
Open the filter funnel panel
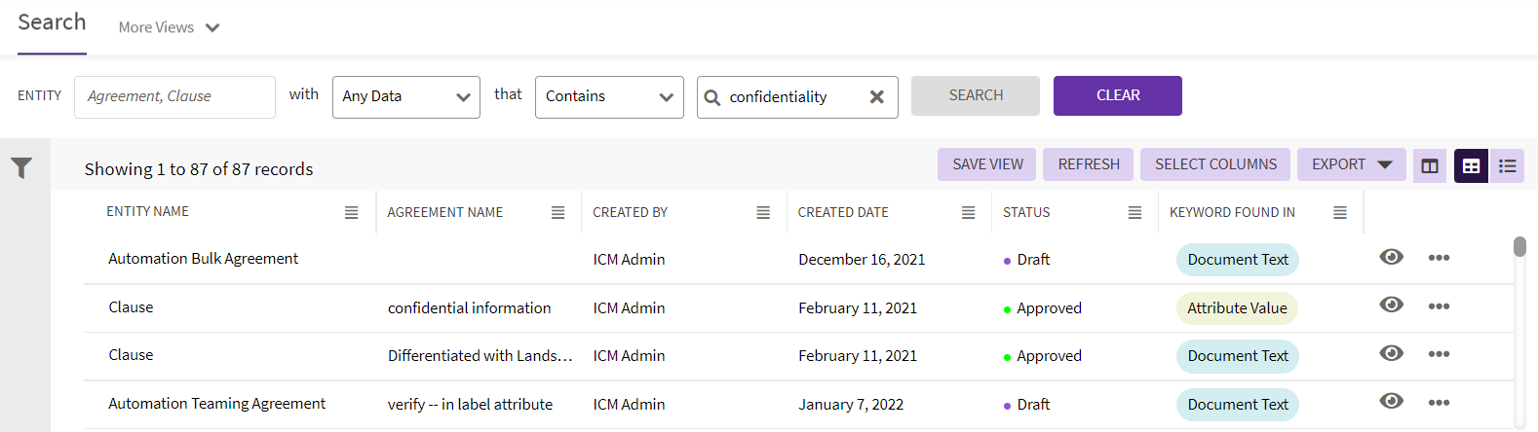coord(21,168)
